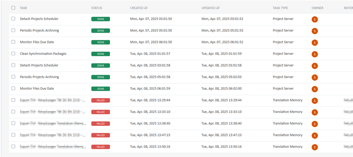
Task: Click Translation Memory type in the 13:47:23 row
Action: click(x=288, y=135)
